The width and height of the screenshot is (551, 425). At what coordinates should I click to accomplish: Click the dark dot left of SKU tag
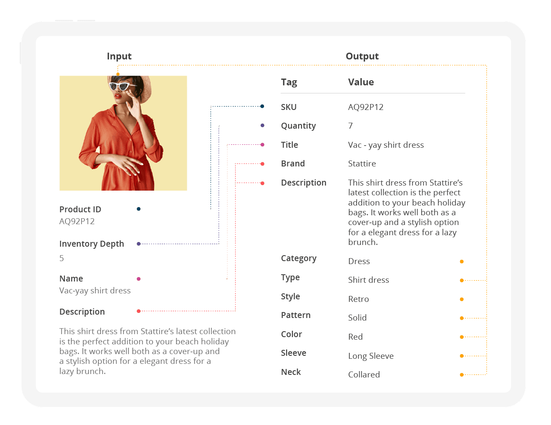coord(262,106)
